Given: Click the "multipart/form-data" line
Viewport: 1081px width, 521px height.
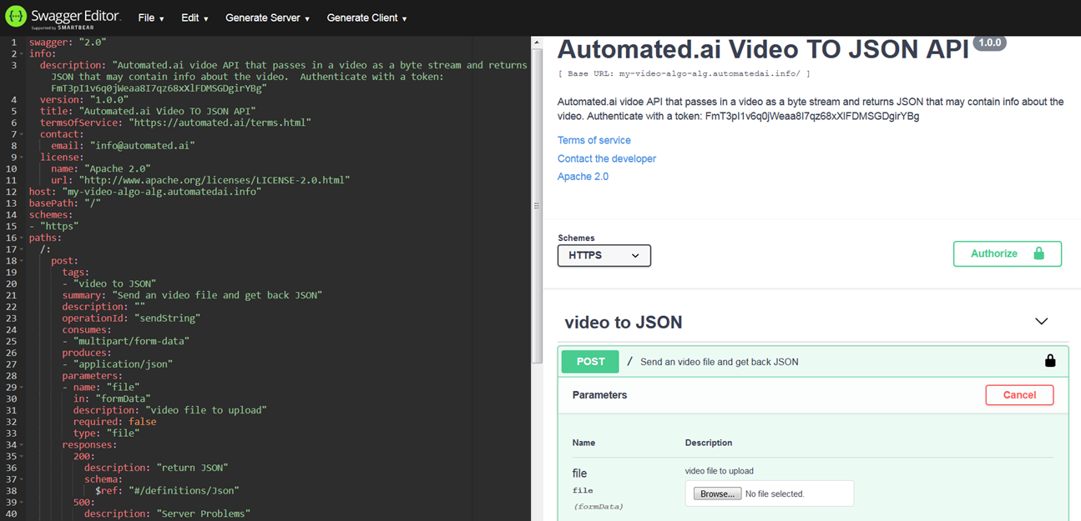Looking at the screenshot, I should [126, 341].
